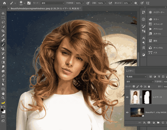The height and width of the screenshot is (130, 167).
Task: Open the painting mode dropdown in options bar
Action: coord(53,3)
